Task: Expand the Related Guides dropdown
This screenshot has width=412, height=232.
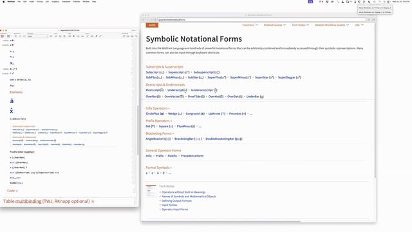Action: click(275, 24)
